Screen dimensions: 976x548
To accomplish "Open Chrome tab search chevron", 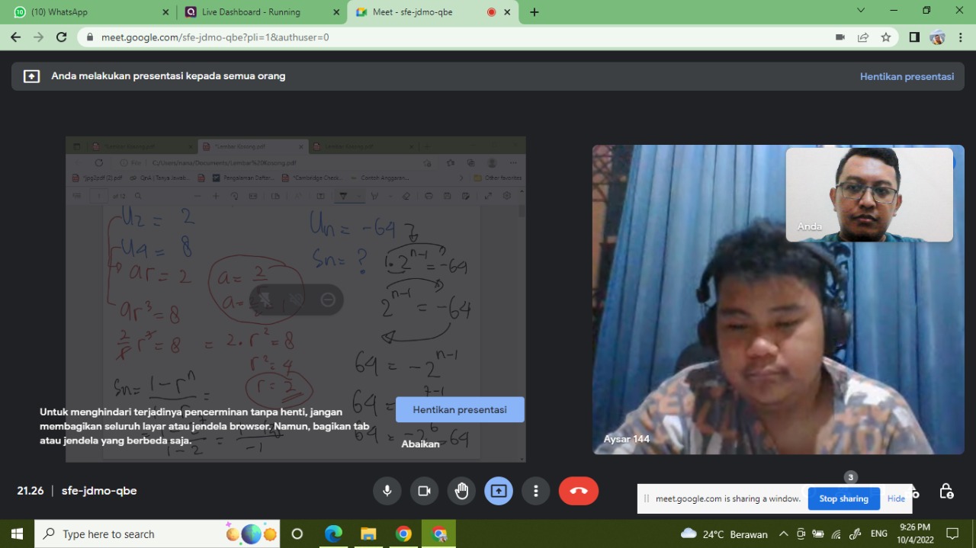I will coord(861,11).
